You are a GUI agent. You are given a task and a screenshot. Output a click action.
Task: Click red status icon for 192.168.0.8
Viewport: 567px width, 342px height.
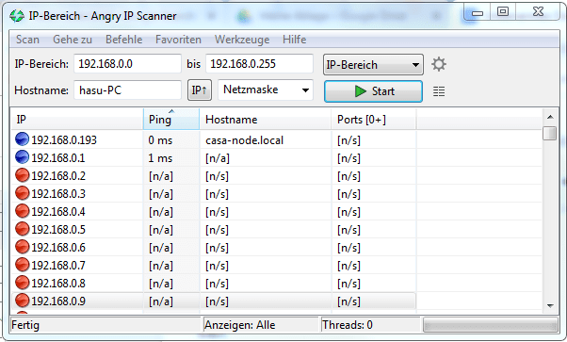(x=22, y=283)
